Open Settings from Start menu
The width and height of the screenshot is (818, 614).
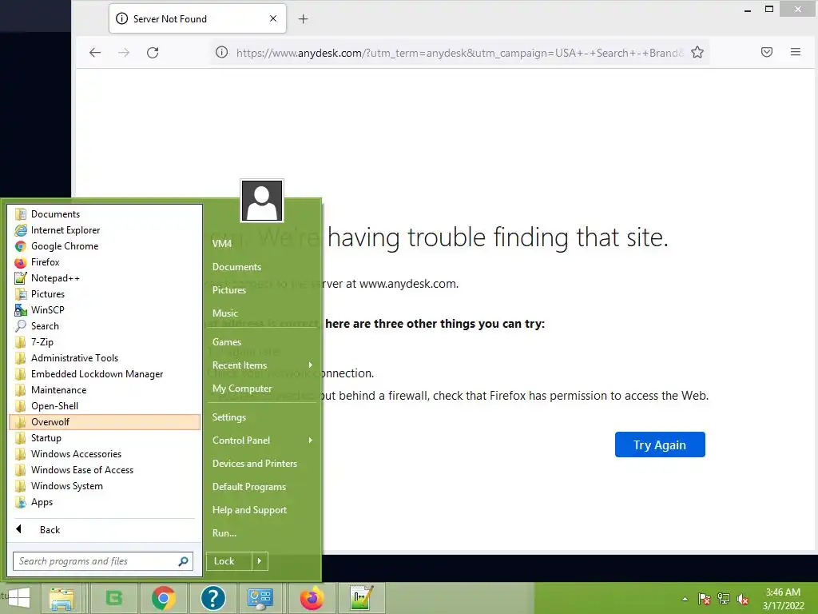pos(262,417)
